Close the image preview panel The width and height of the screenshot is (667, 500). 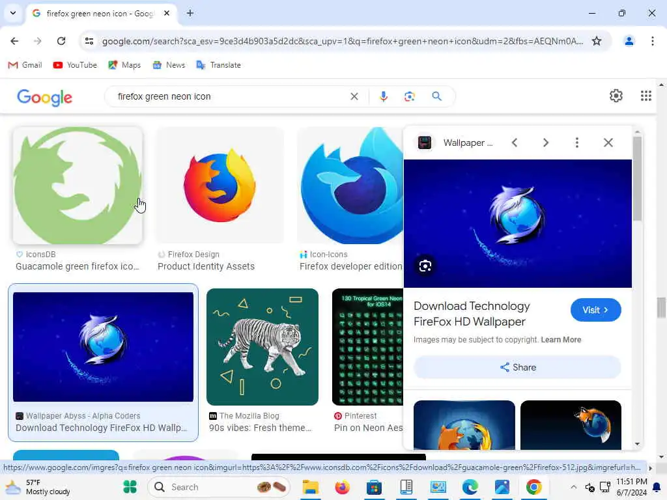(608, 143)
